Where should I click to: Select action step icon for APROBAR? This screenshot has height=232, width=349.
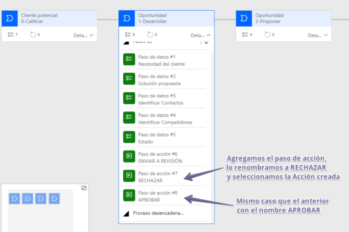(129, 195)
